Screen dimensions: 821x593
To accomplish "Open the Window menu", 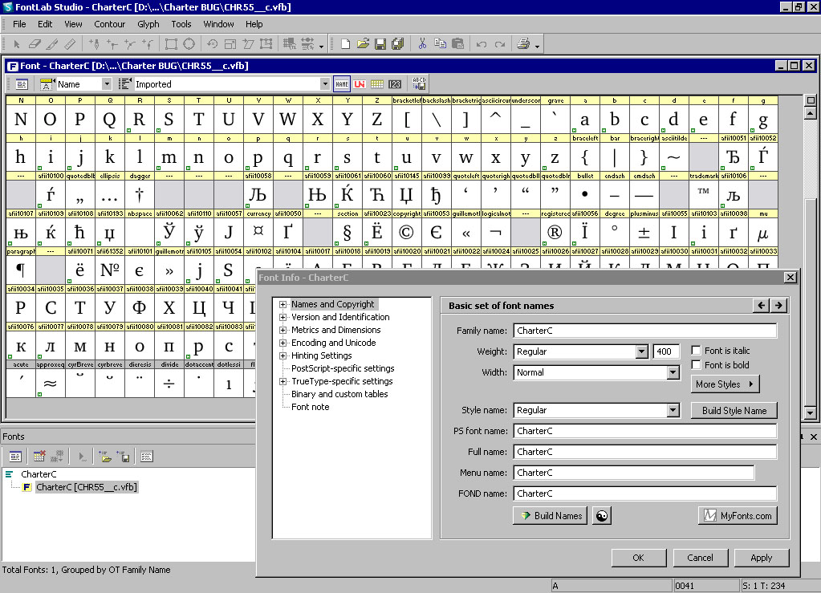I will pyautogui.click(x=218, y=24).
